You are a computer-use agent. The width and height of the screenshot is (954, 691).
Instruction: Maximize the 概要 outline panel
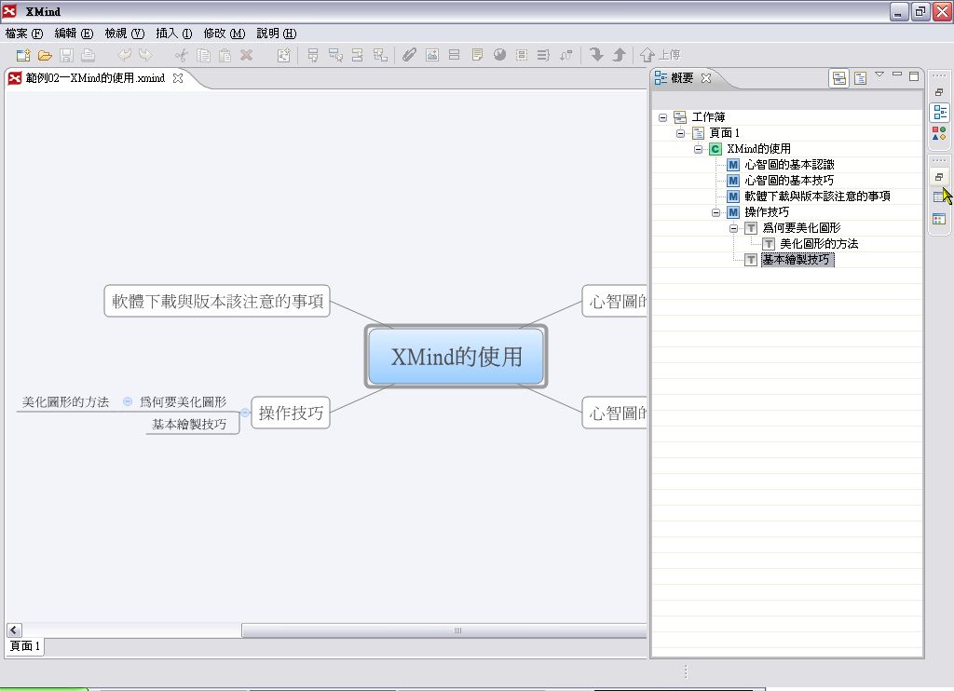914,75
